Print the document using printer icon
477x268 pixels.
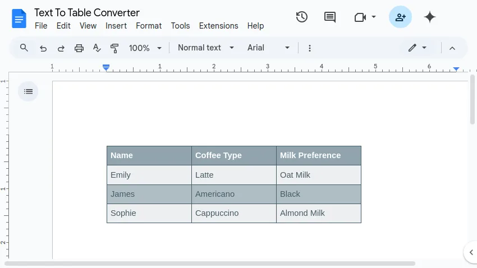pyautogui.click(x=79, y=48)
